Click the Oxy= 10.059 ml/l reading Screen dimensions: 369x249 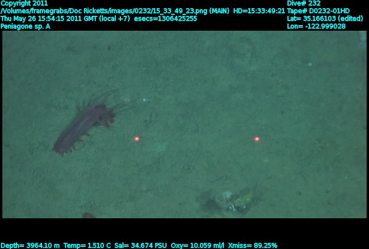[x=197, y=245]
